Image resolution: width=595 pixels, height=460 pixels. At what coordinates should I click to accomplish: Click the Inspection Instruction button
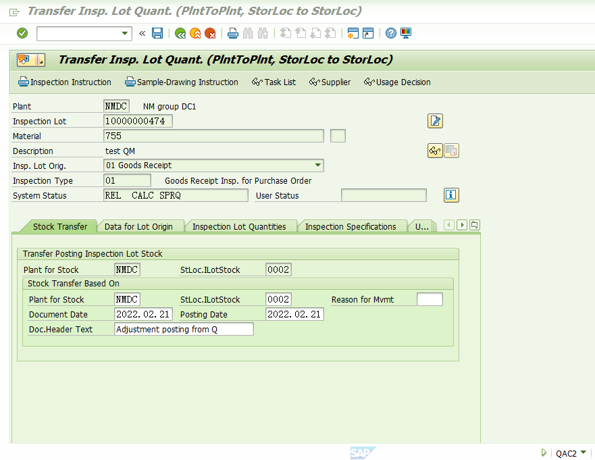point(65,82)
